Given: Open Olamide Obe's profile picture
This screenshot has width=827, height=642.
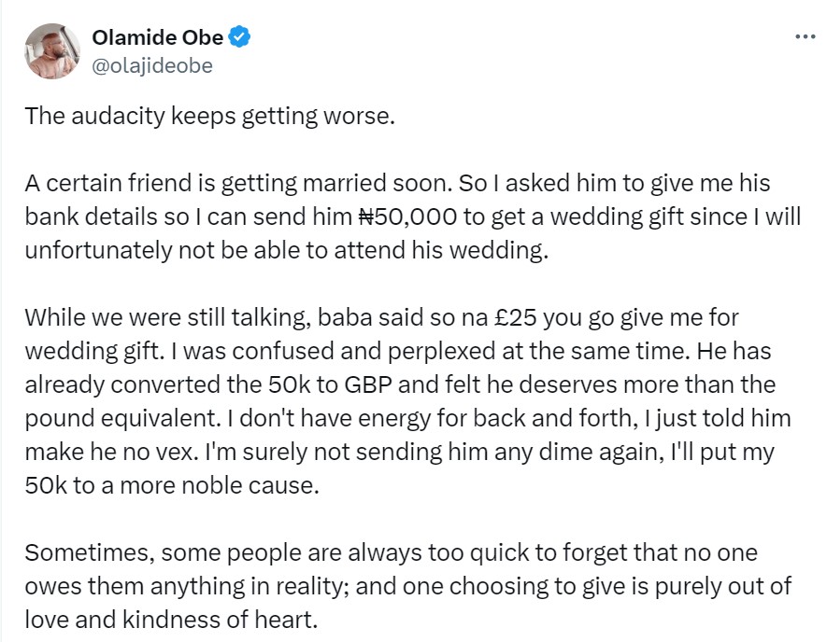Looking at the screenshot, I should 51,50.
